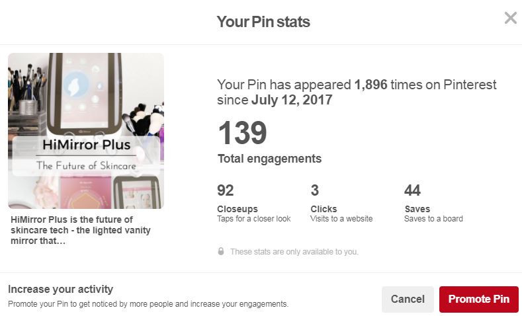The height and width of the screenshot is (316, 522).
Task: Select the 3 Clicks stat
Action: pyautogui.click(x=341, y=203)
